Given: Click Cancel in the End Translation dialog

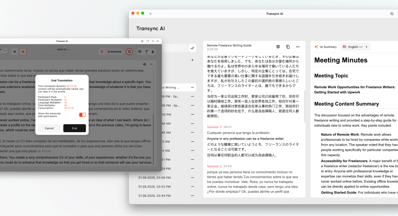Looking at the screenshot, I should pyautogui.click(x=49, y=128).
